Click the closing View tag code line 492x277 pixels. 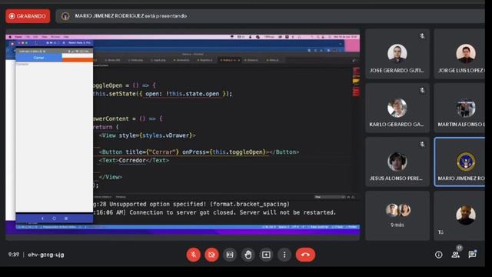click(x=111, y=177)
